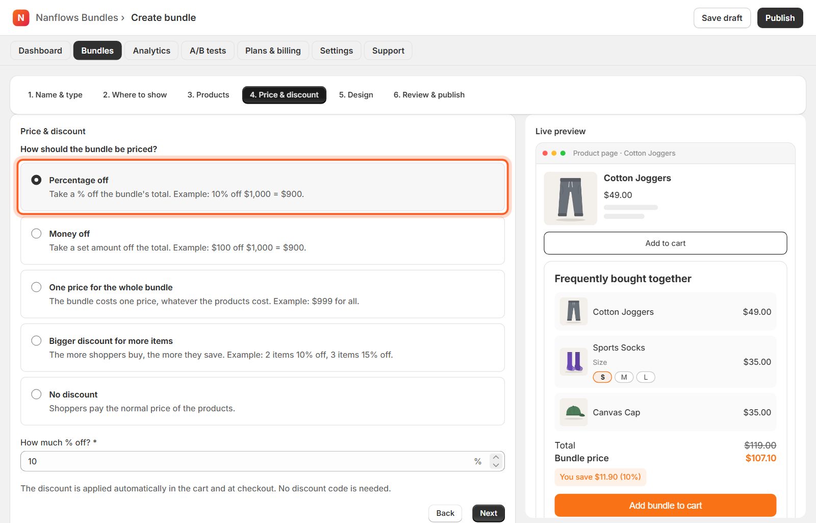Go to the Settings tab
816x523 pixels.
point(336,51)
